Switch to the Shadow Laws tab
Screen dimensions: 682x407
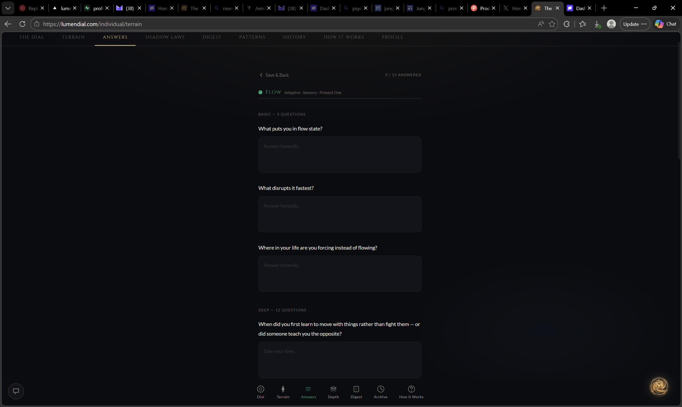click(165, 37)
